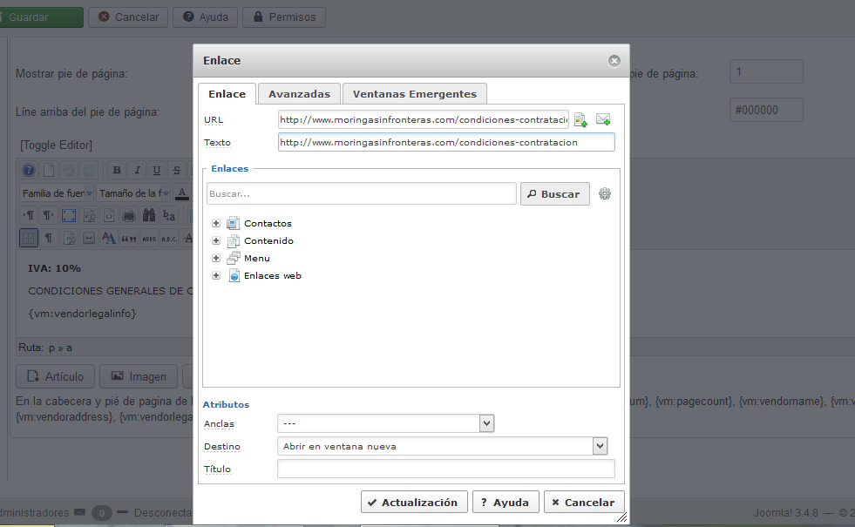Viewport: 855px width, 527px height.
Task: Click the new document icon in editor toolbar
Action: (49, 170)
